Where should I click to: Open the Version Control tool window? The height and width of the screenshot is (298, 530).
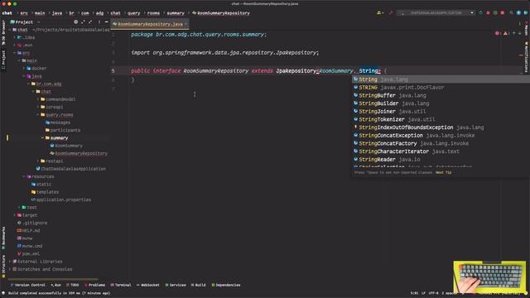(27, 285)
